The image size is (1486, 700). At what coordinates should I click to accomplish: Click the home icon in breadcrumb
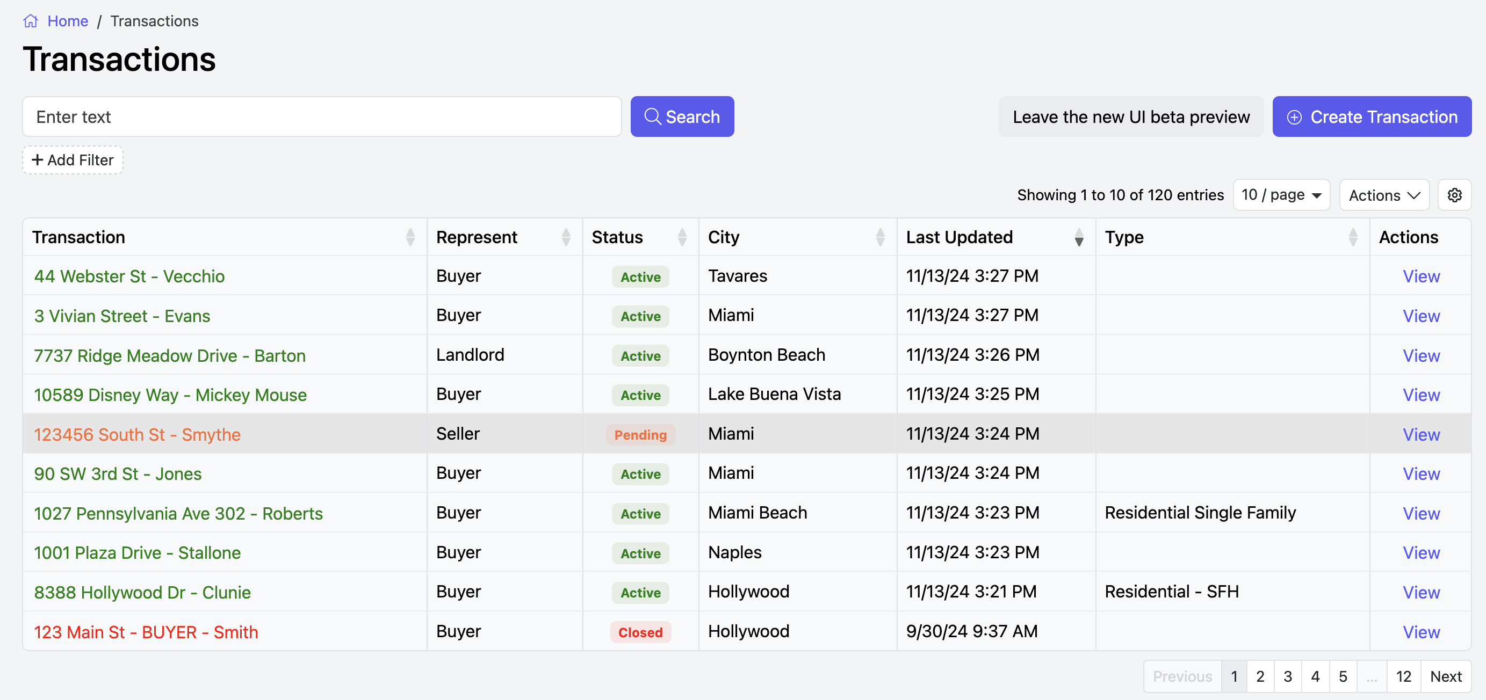coord(31,21)
